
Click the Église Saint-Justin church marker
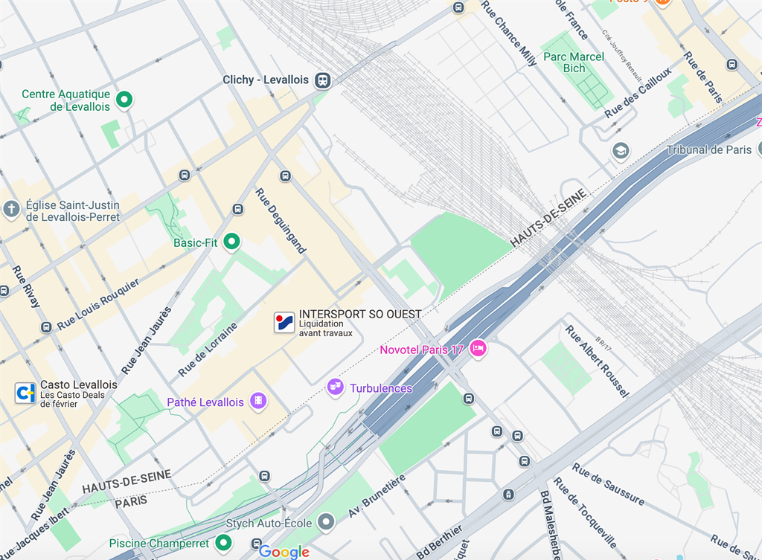(10, 210)
